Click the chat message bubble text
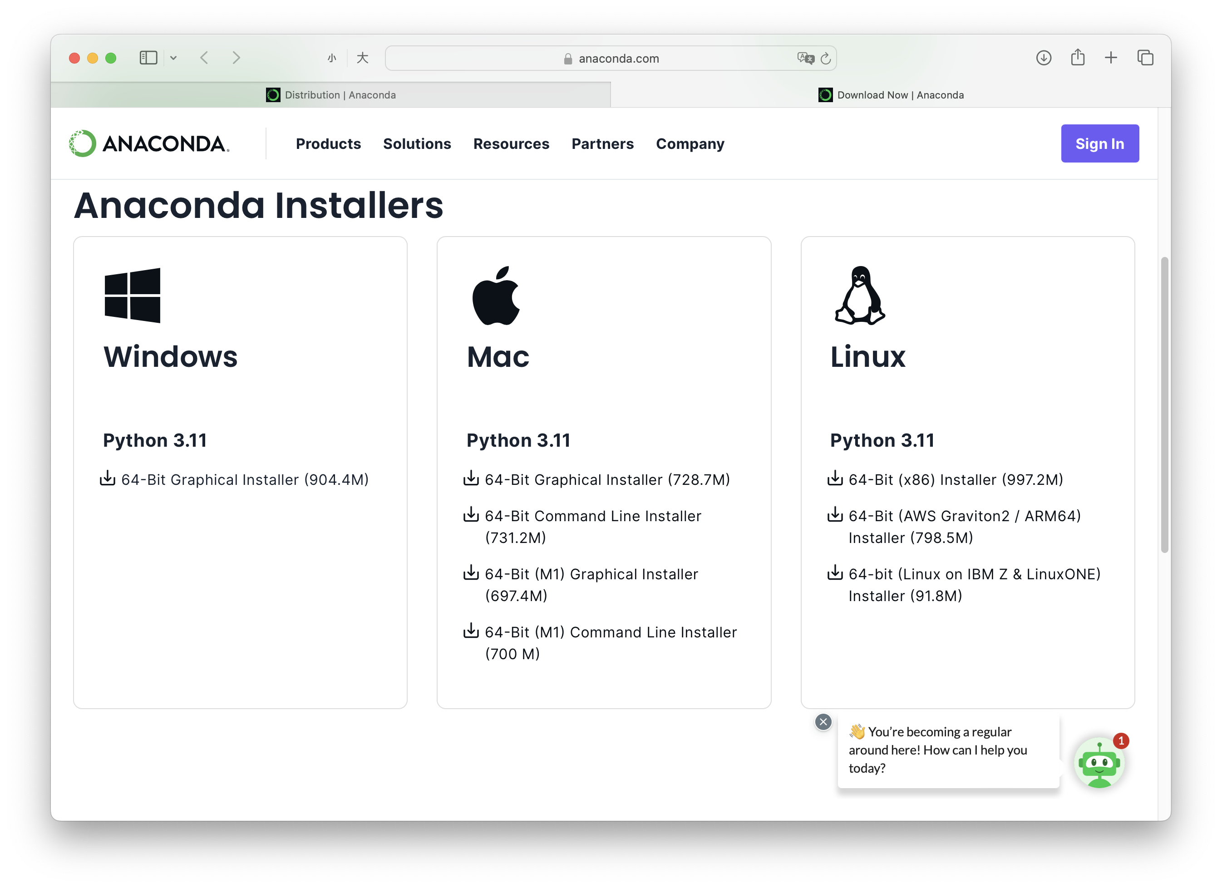1222x888 pixels. coord(938,750)
